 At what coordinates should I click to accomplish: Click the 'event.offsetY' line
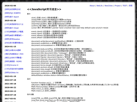[x=47, y=38]
